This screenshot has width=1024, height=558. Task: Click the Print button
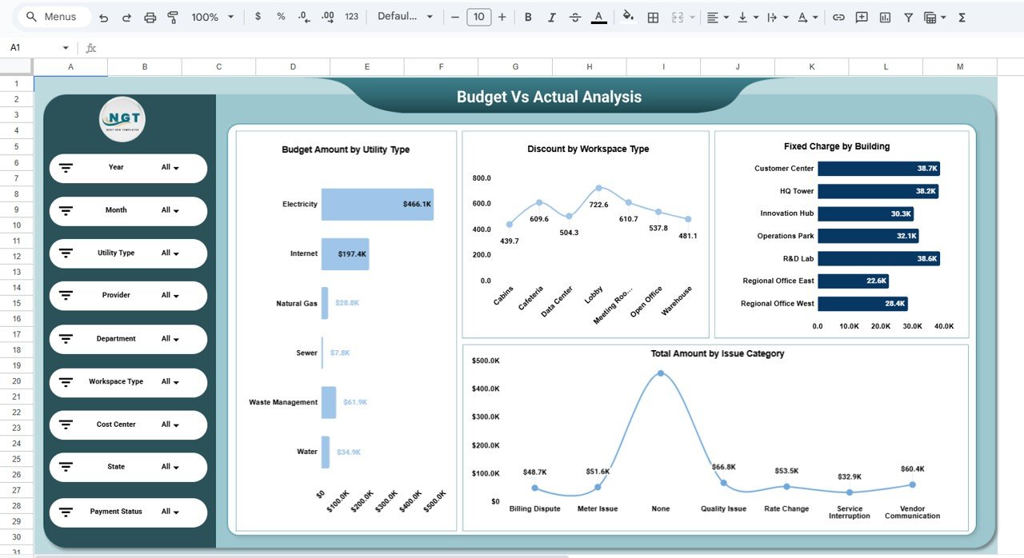(150, 16)
